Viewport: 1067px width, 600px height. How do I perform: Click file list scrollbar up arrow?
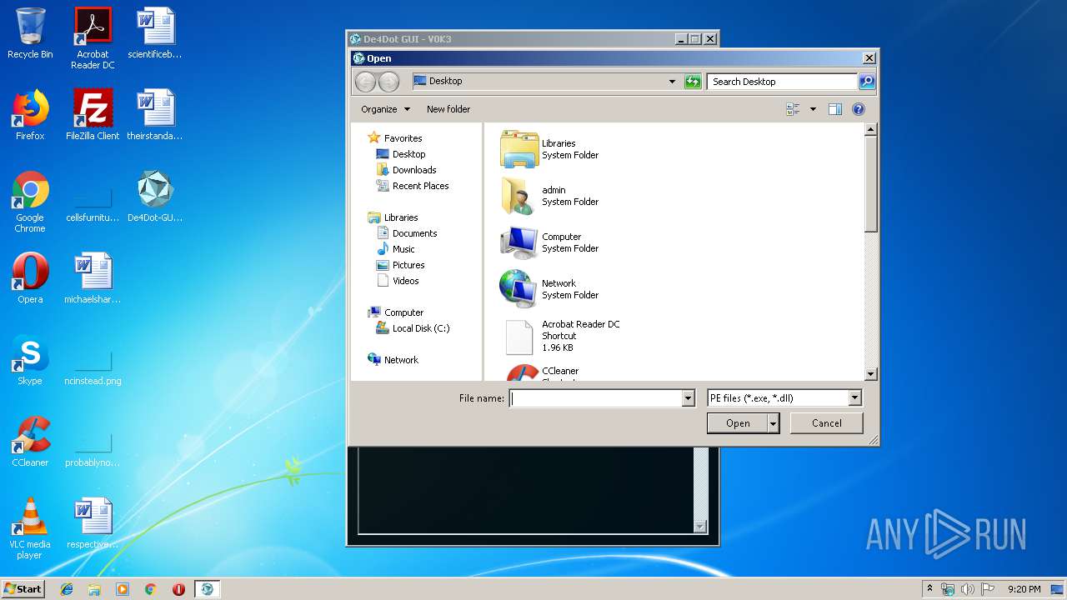871,129
